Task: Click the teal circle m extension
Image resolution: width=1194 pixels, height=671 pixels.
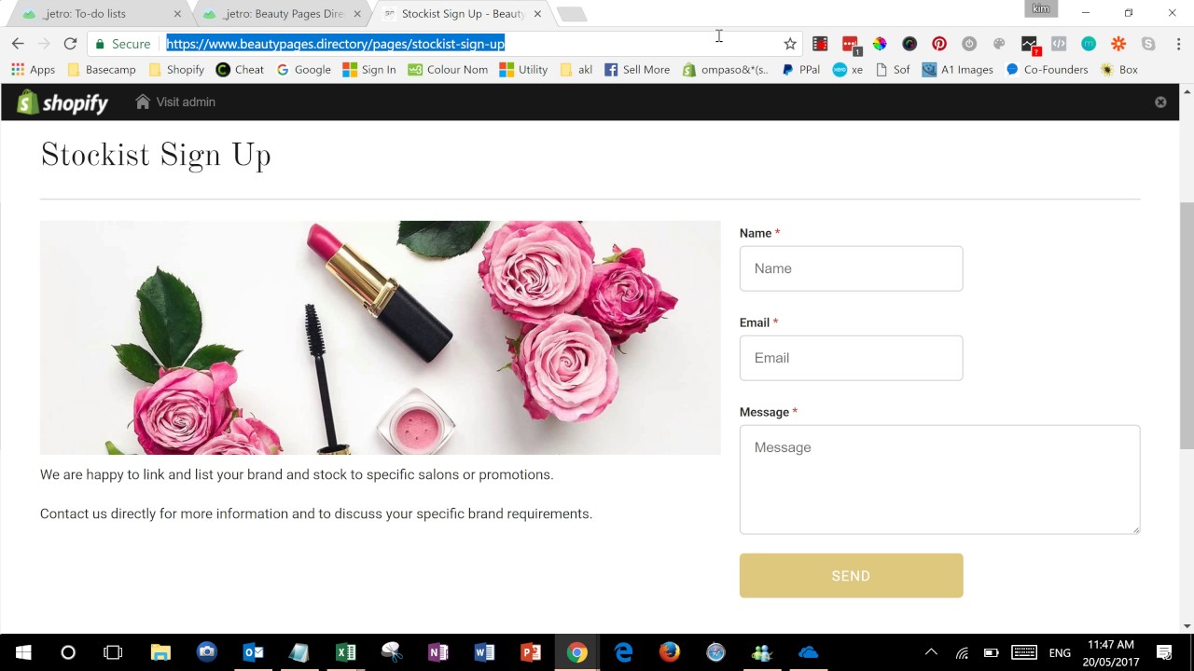Action: [x=1089, y=44]
